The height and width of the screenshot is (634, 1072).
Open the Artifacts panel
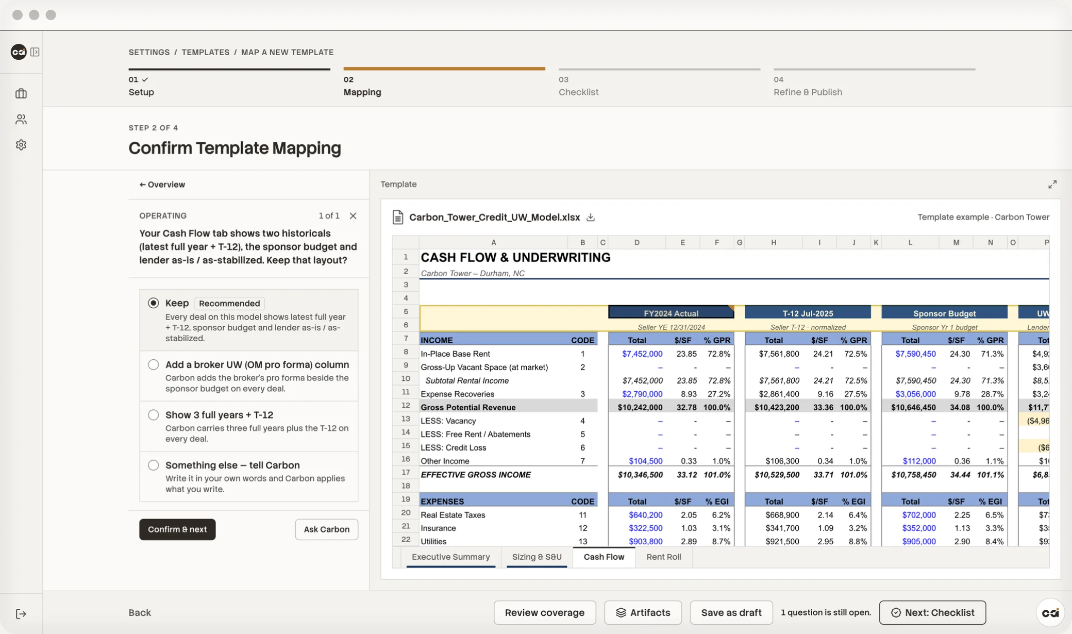tap(643, 613)
